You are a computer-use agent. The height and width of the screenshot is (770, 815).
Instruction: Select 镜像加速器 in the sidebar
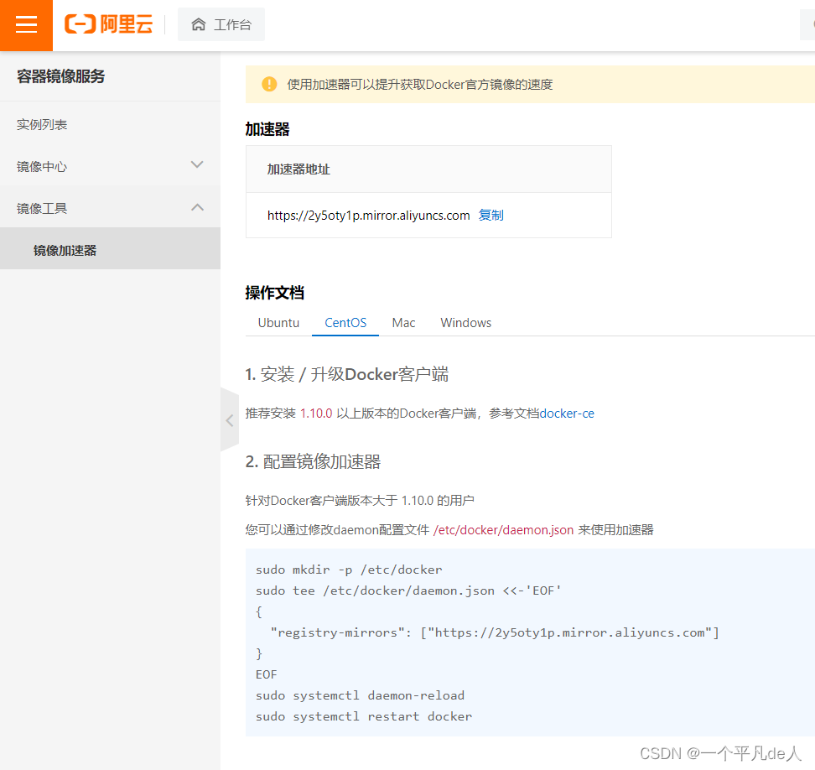110,248
